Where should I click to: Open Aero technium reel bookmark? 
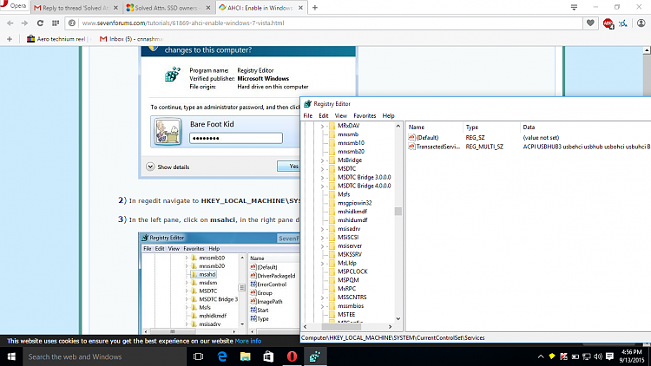(59, 39)
